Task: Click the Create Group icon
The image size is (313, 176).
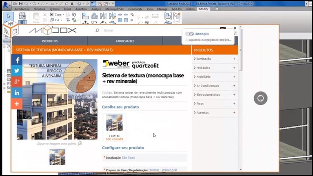Action: click(177, 16)
